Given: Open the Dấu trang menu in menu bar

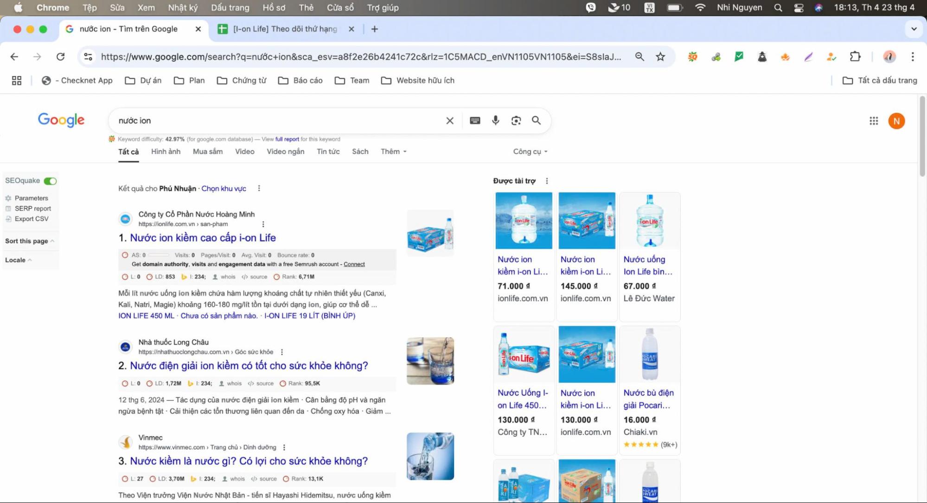Looking at the screenshot, I should (x=230, y=7).
